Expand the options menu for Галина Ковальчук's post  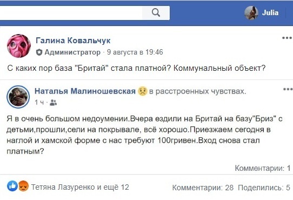tap(287, 38)
